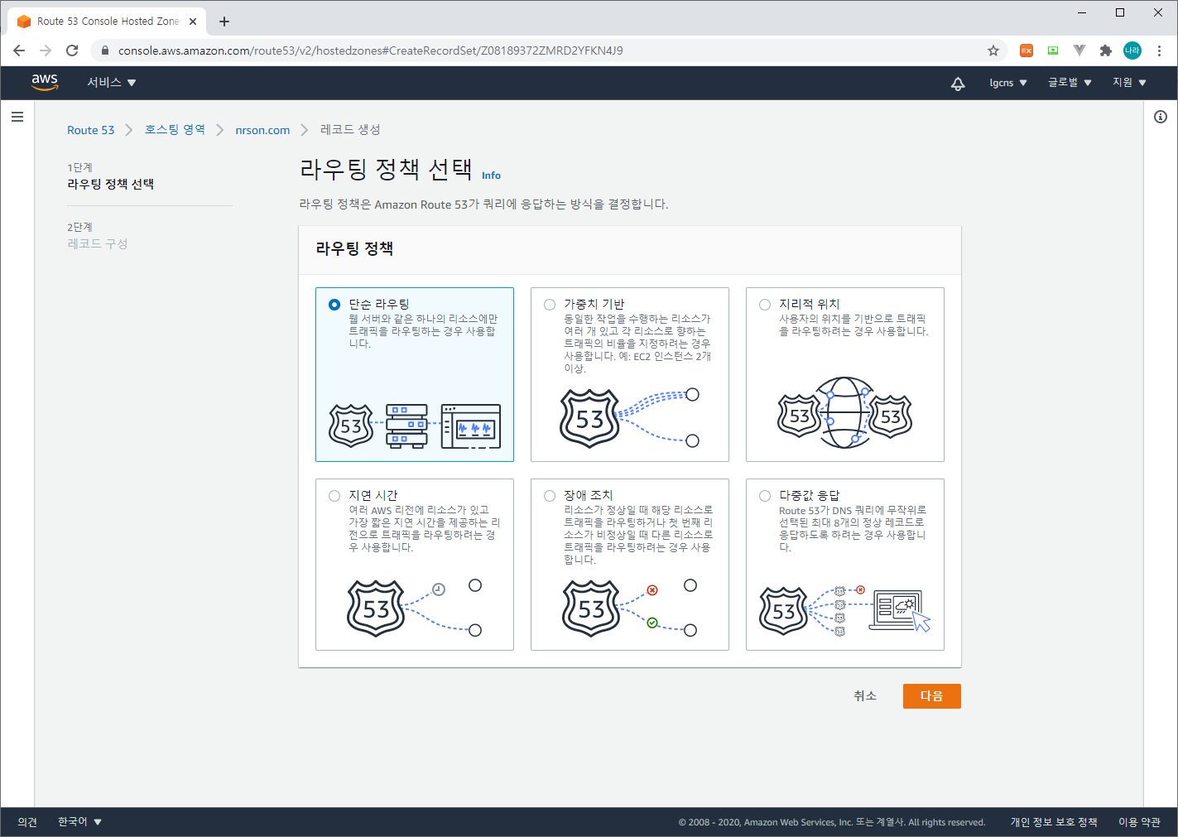Click the browser forward arrow

click(x=46, y=51)
